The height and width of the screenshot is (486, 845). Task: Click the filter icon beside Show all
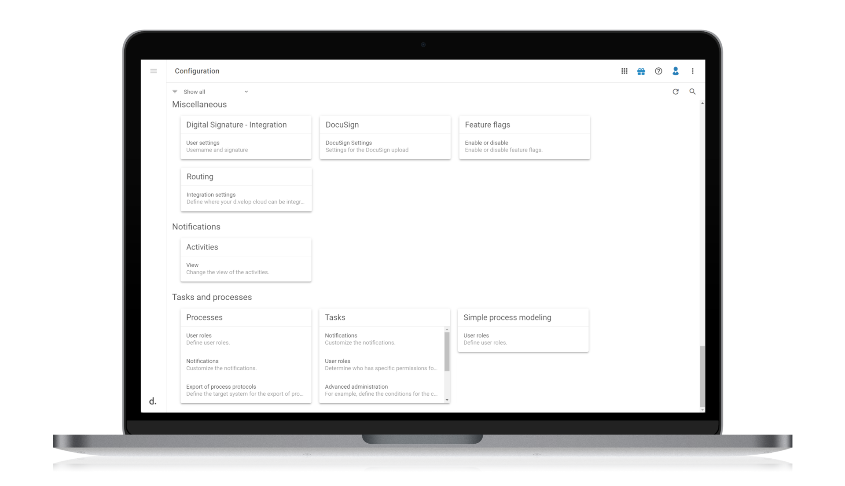[x=175, y=92]
